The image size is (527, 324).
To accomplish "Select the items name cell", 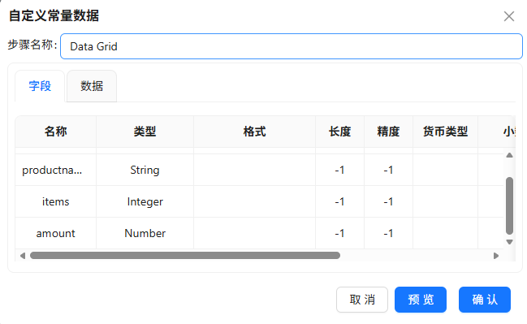I will tap(56, 201).
